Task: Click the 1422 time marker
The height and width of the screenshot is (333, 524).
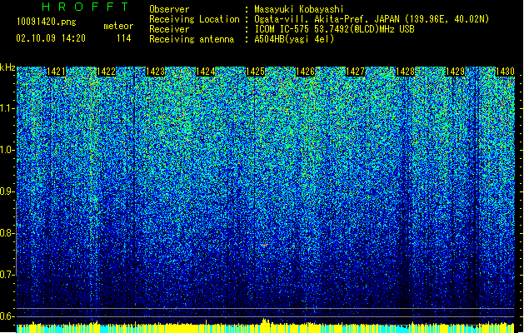Action: (106, 72)
